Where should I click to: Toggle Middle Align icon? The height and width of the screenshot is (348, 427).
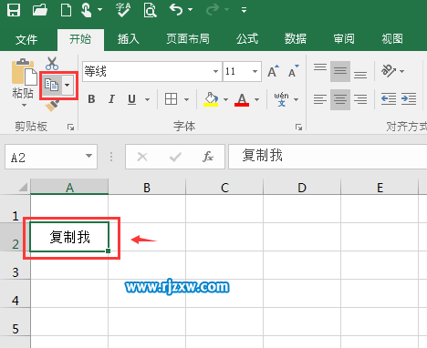(340, 72)
